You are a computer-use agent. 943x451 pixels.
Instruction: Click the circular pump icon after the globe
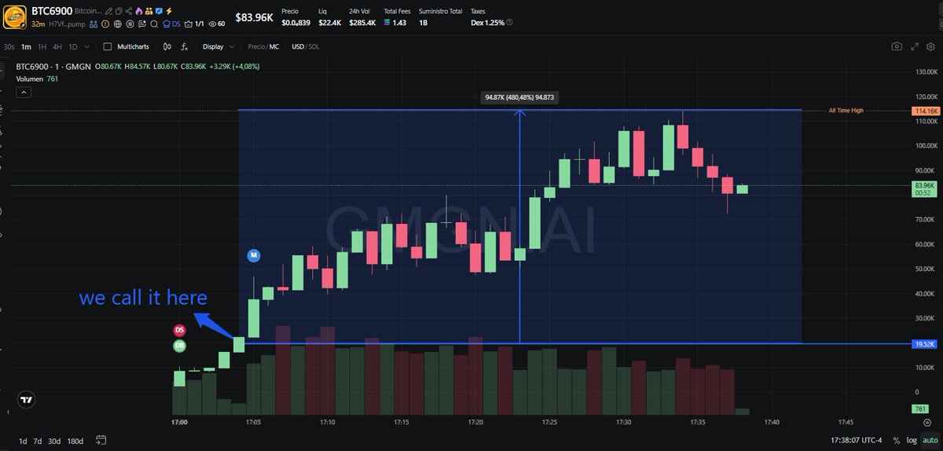tap(130, 24)
